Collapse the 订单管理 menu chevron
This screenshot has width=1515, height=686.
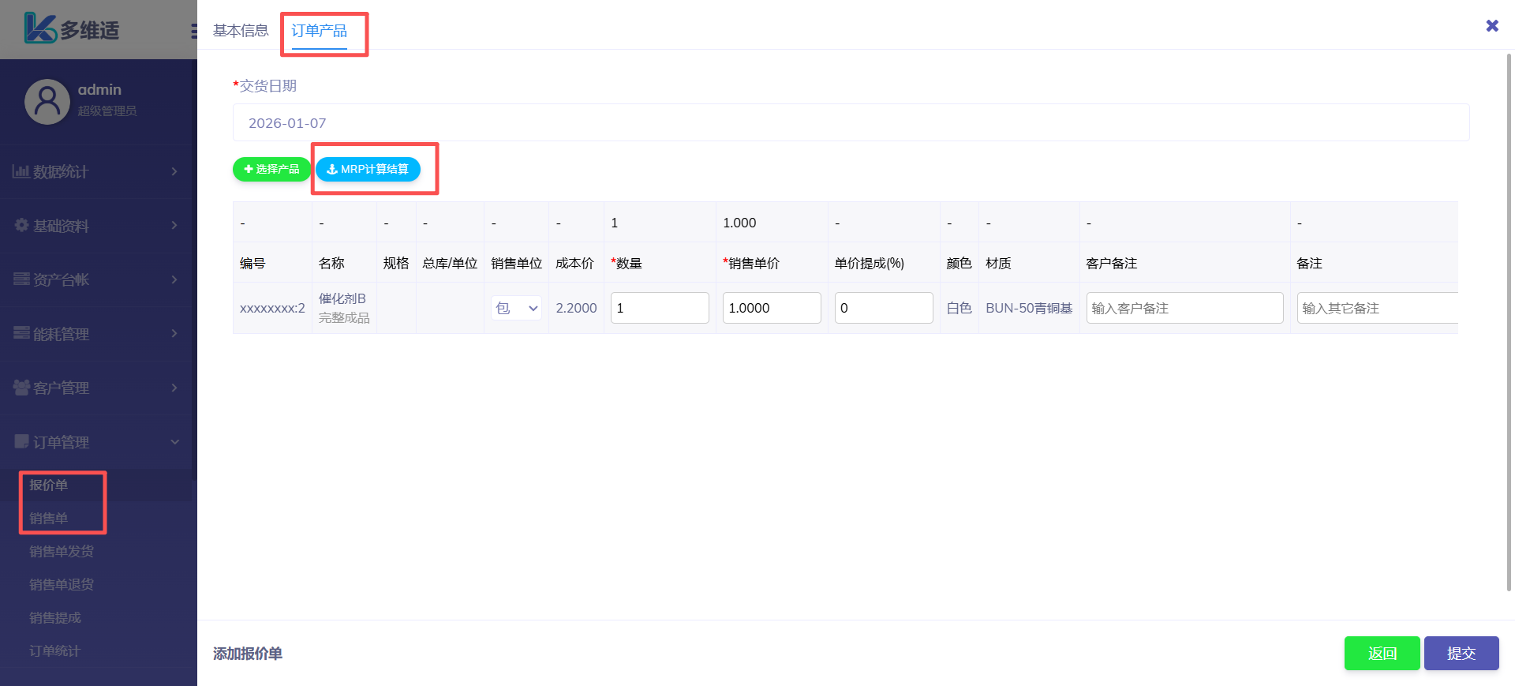click(174, 442)
